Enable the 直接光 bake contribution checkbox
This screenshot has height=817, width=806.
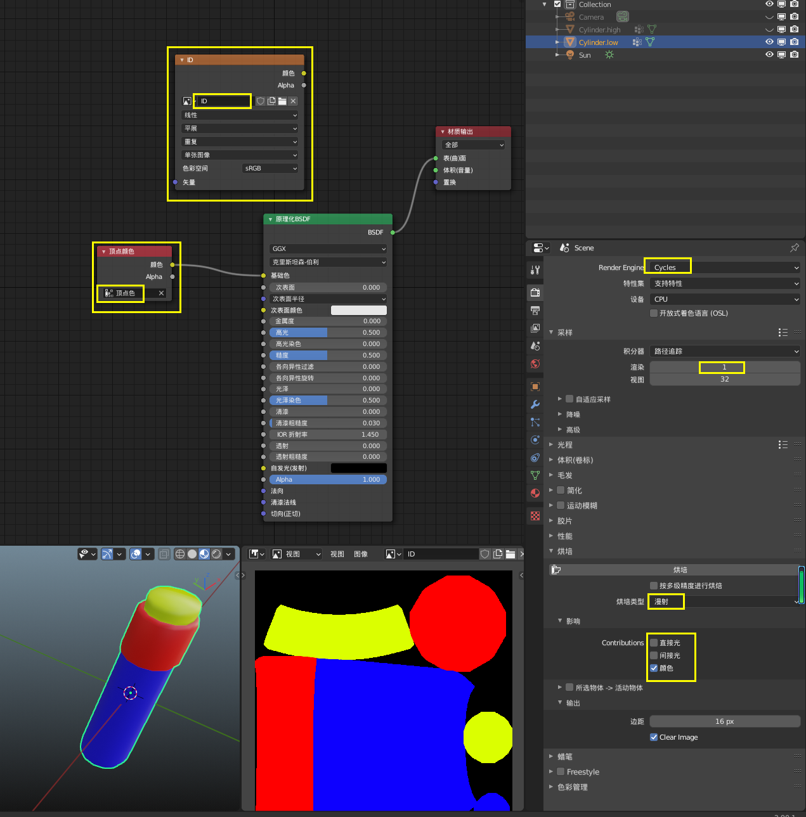point(654,642)
